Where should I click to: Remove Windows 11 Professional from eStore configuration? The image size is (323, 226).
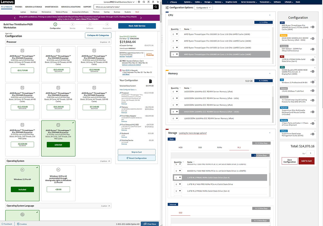pyautogui.click(x=315, y=80)
